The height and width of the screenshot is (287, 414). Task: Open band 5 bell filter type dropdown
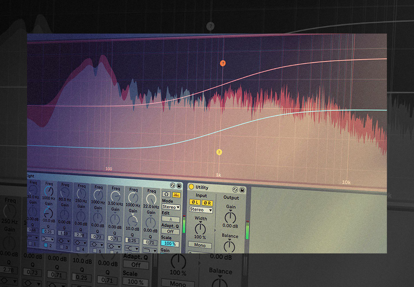pos(97,245)
